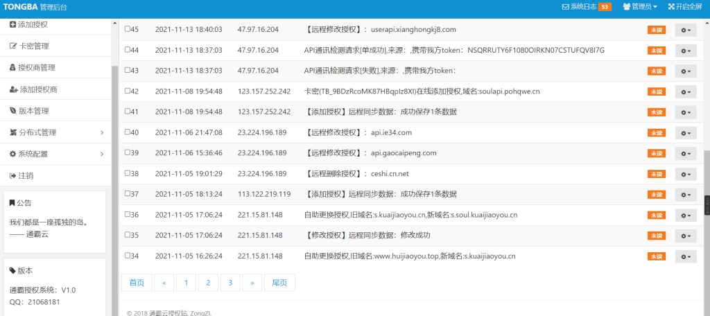Select the checkbox for log 40
Viewport: 710px width, 316px height.
(x=128, y=132)
